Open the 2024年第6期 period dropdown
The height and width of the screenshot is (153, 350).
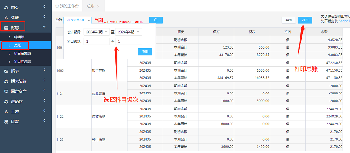pos(77,20)
